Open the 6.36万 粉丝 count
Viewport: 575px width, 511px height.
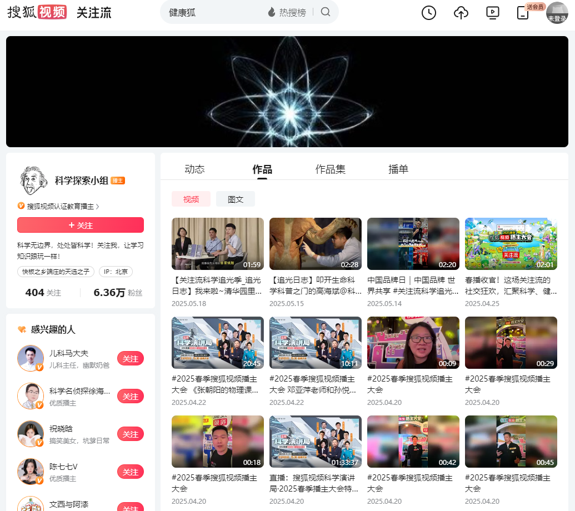118,293
